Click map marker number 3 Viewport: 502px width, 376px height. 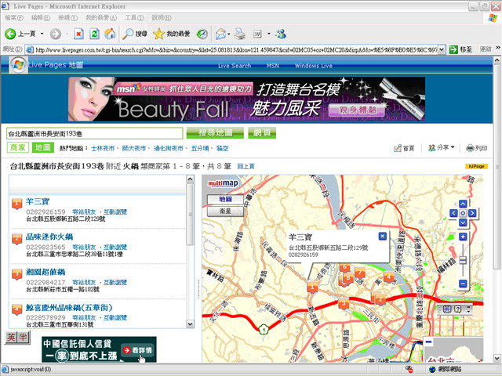click(x=344, y=303)
